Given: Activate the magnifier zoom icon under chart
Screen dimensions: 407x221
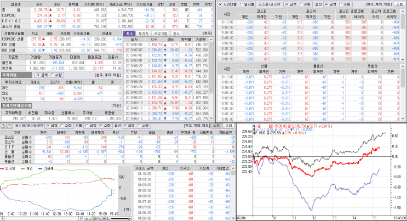Looking at the screenshot, I should pos(99,219).
